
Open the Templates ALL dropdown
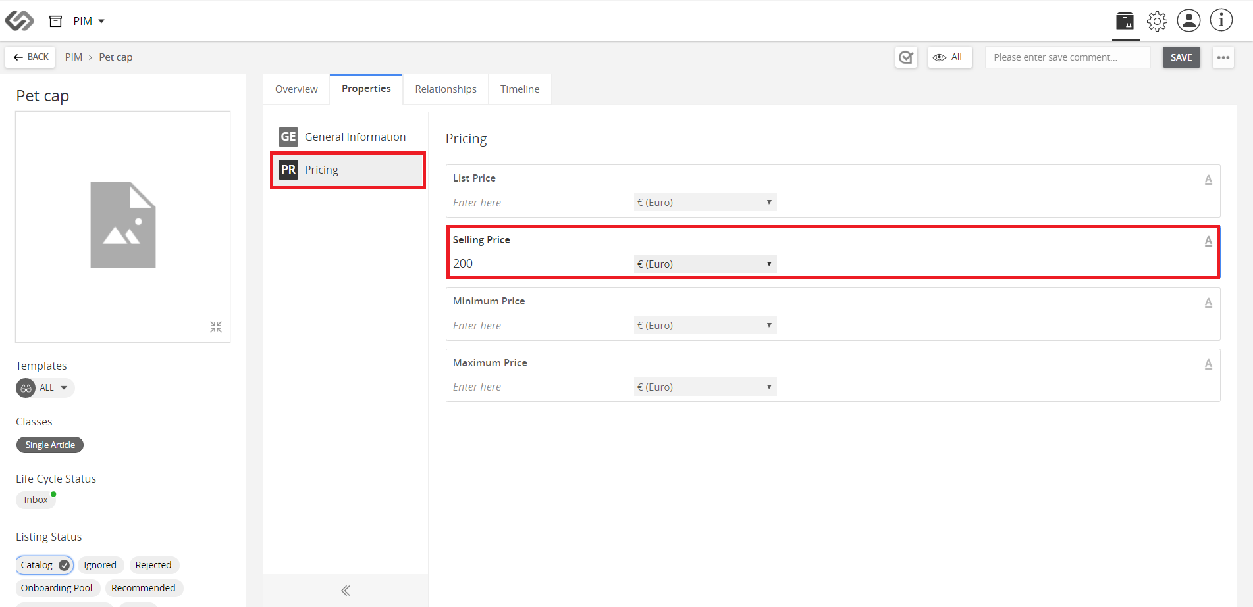pyautogui.click(x=45, y=388)
